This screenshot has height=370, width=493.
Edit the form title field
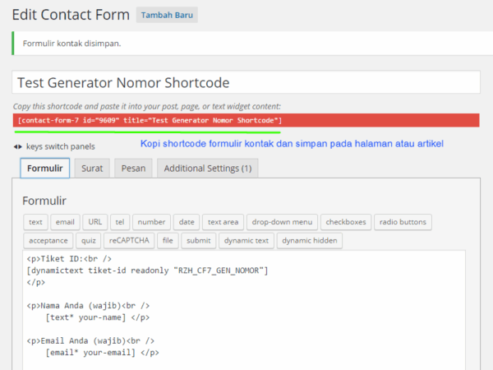tap(246, 82)
